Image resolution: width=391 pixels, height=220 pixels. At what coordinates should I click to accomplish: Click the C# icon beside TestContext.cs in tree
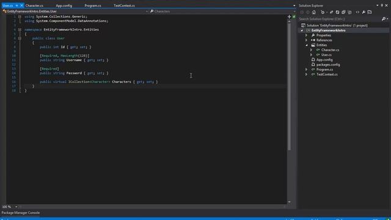pos(313,75)
